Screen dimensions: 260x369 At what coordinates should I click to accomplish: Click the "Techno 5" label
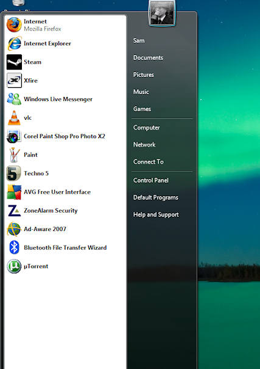[36, 174]
